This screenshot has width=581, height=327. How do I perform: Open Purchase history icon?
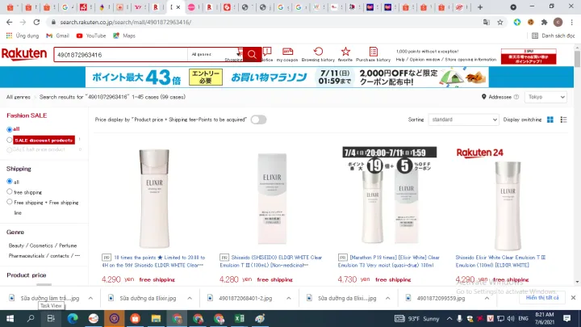pyautogui.click(x=374, y=52)
